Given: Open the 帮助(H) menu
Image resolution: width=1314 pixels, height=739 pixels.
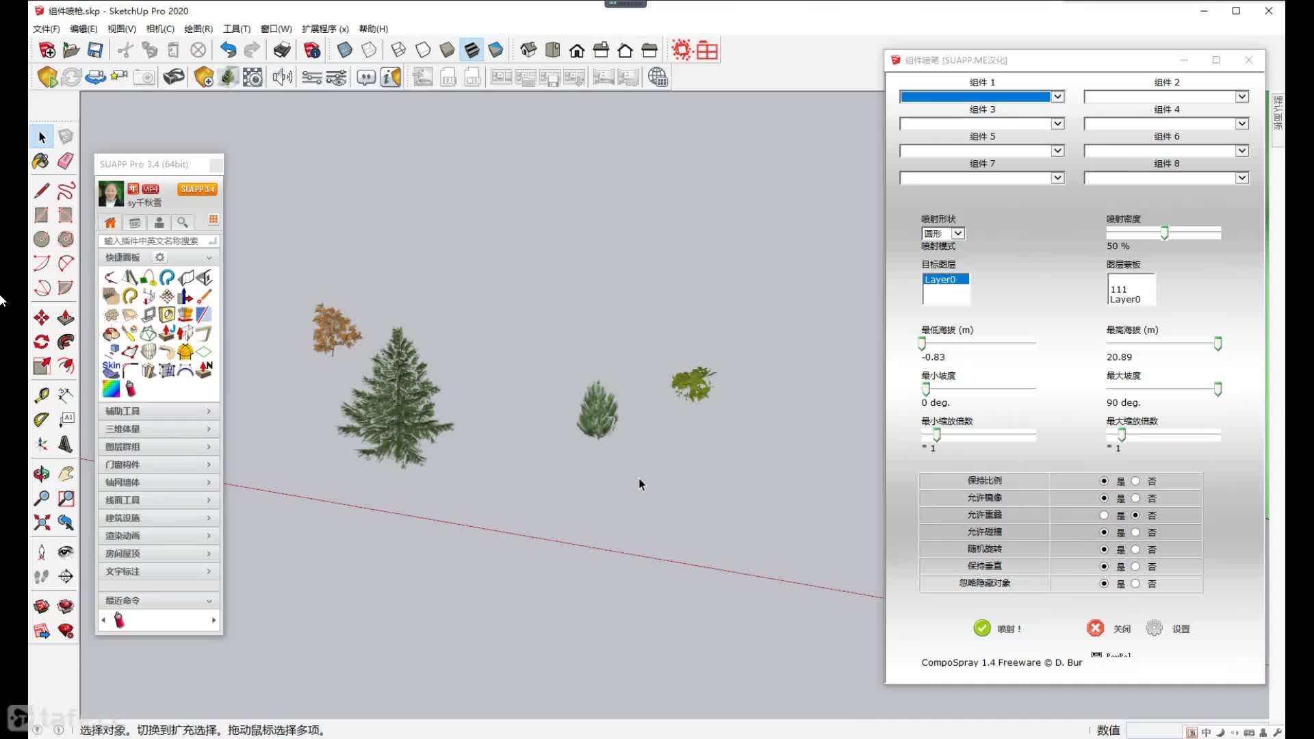Looking at the screenshot, I should (374, 29).
